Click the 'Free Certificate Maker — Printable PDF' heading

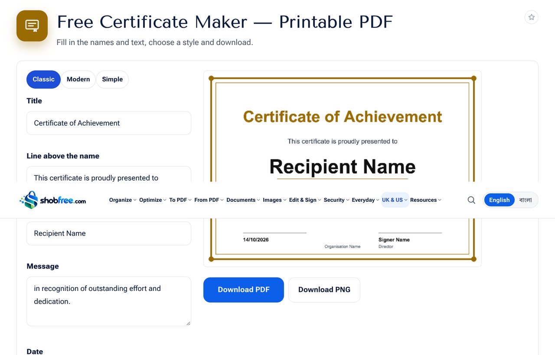225,22
